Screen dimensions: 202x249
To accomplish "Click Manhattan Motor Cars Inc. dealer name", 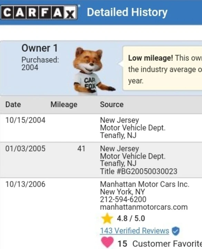I will click(x=145, y=184).
